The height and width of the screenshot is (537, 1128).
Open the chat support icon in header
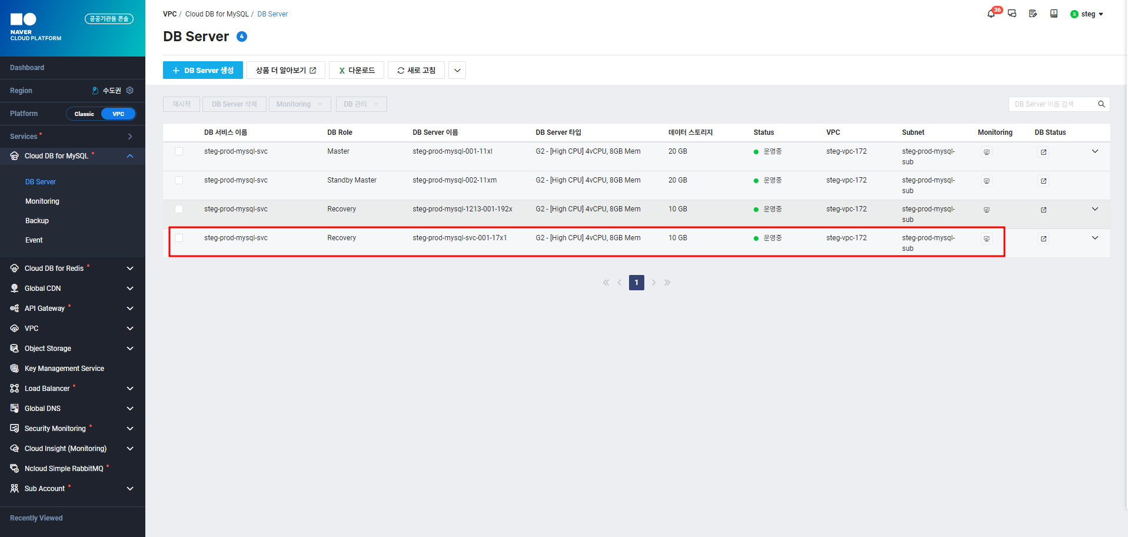(1012, 14)
